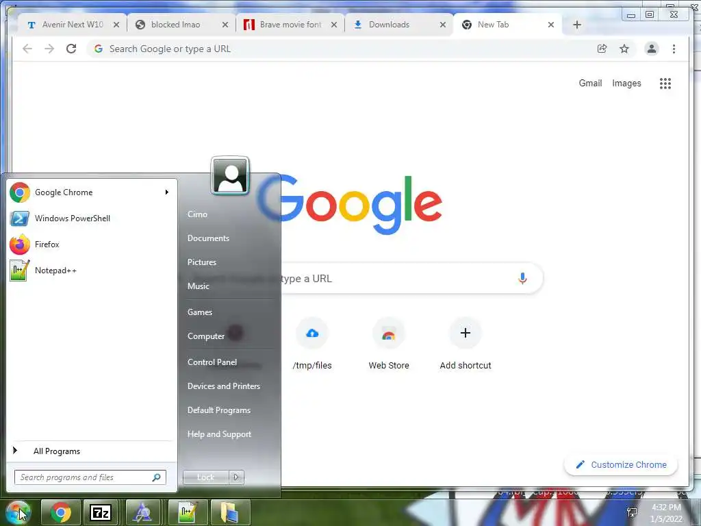The image size is (701, 526).
Task: Bookmark this tab with the star
Action: coord(624,49)
